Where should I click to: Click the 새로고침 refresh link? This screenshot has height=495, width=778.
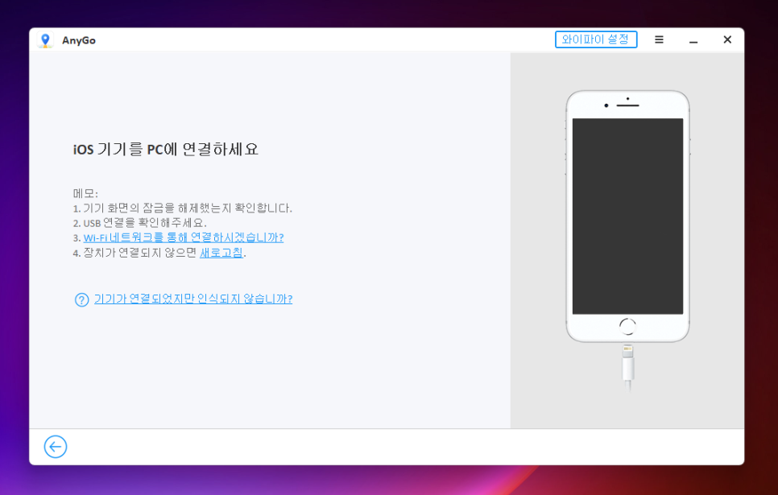[x=221, y=253]
